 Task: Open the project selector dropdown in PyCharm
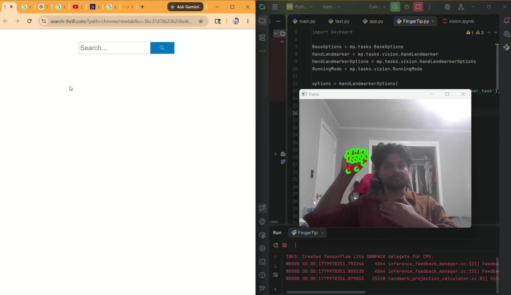pyautogui.click(x=300, y=7)
